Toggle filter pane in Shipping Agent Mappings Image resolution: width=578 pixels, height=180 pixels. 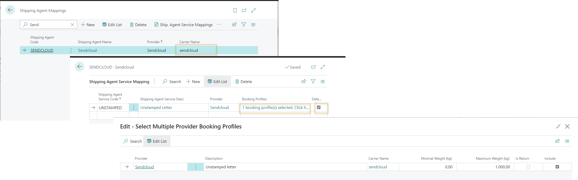tap(244, 24)
